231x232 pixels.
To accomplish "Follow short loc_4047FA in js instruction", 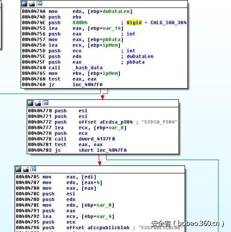I will [103, 150].
